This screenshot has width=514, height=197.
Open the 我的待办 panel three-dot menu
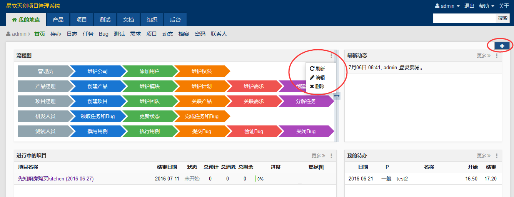point(497,156)
